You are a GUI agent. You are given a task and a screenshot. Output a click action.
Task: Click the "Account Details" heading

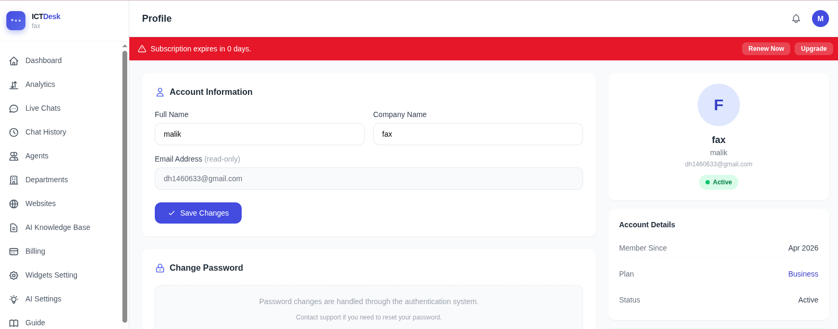point(647,225)
